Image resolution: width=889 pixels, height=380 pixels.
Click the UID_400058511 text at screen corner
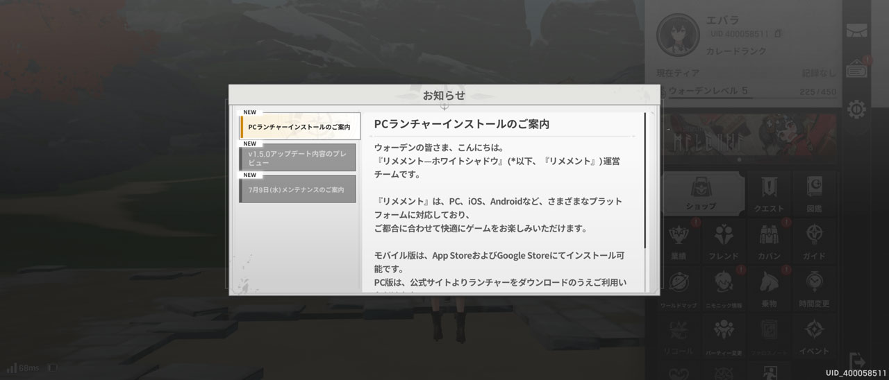(x=856, y=373)
